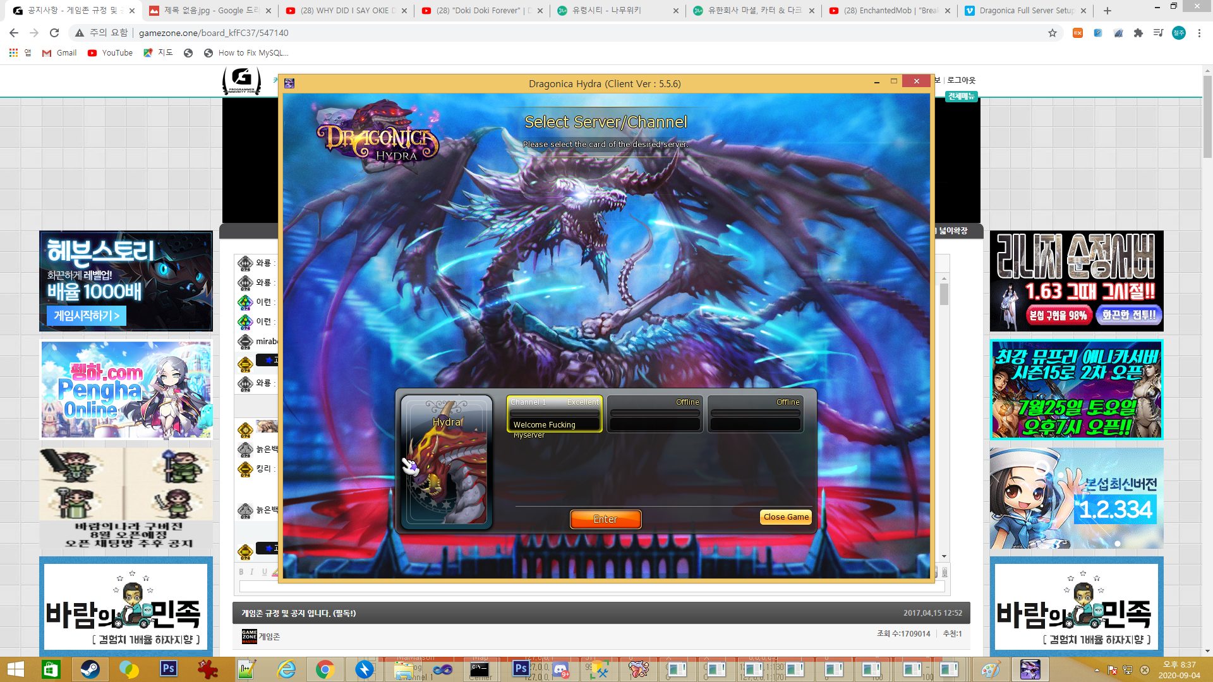
Task: Open the Command Prompt taskbar icon
Action: (480, 669)
